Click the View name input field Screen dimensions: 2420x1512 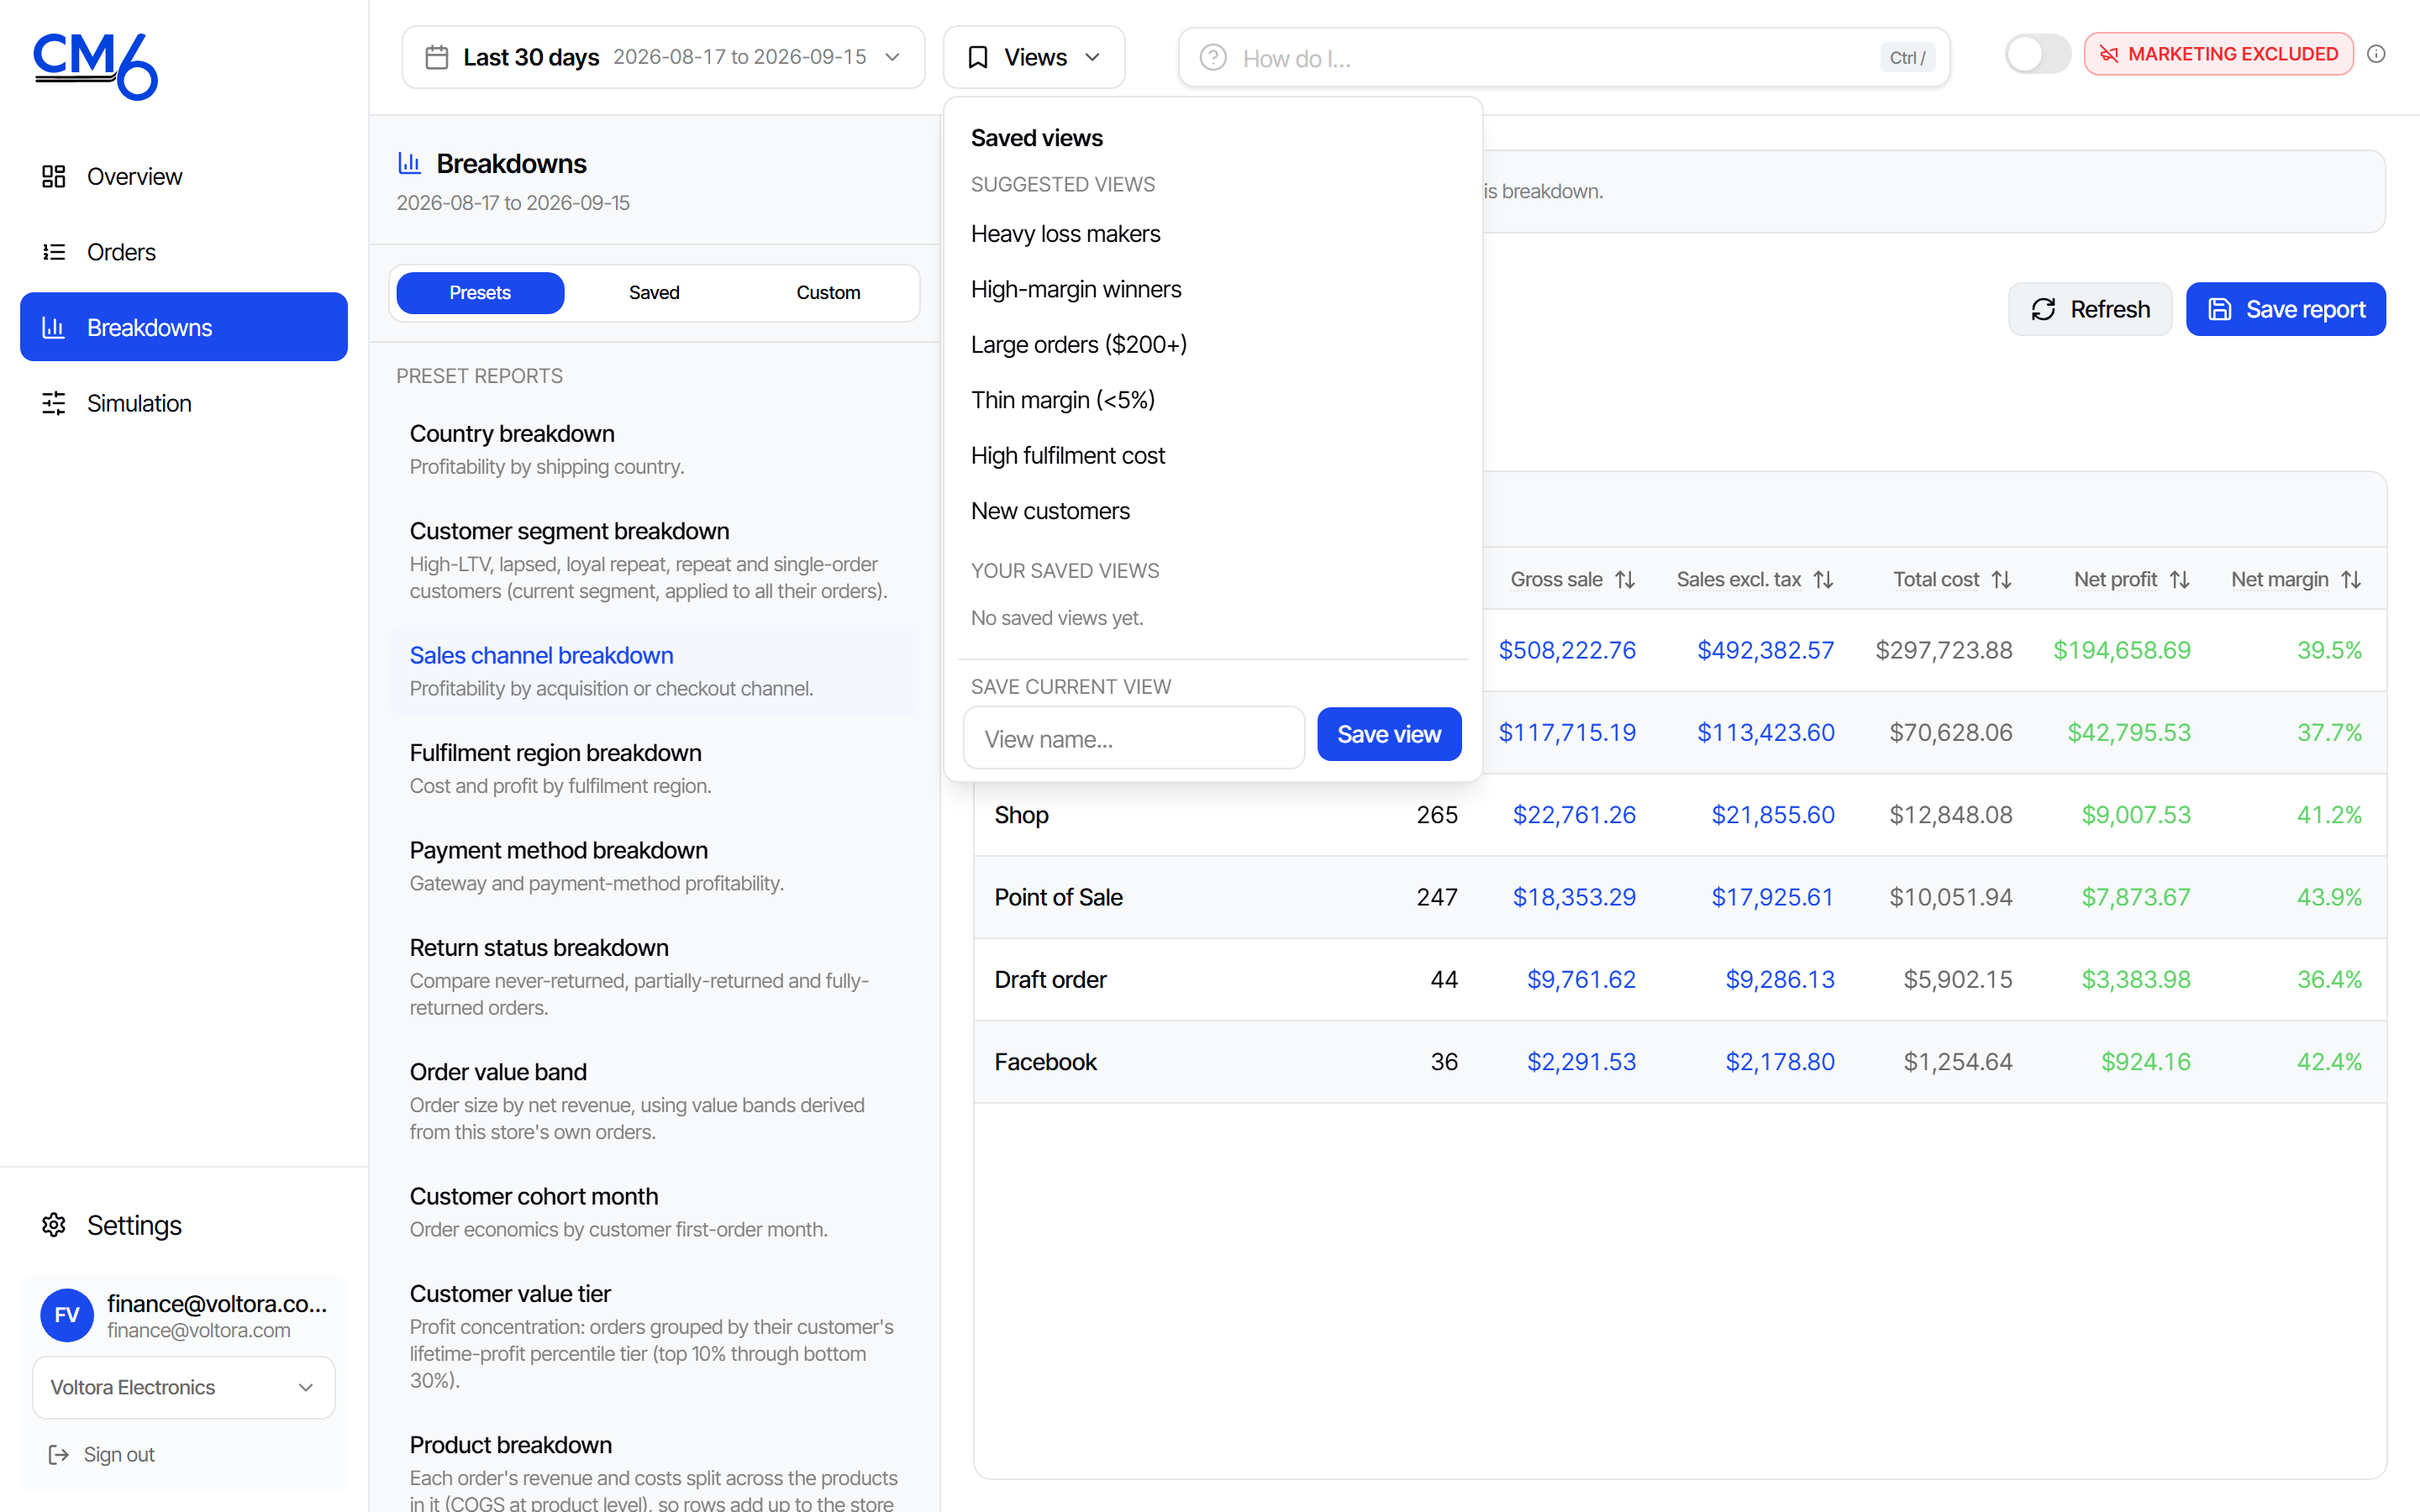1134,738
